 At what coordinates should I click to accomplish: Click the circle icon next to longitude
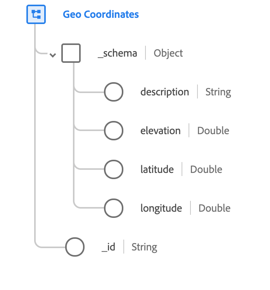[x=114, y=208]
